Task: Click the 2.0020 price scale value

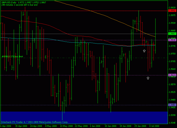Action: pos(172,8)
